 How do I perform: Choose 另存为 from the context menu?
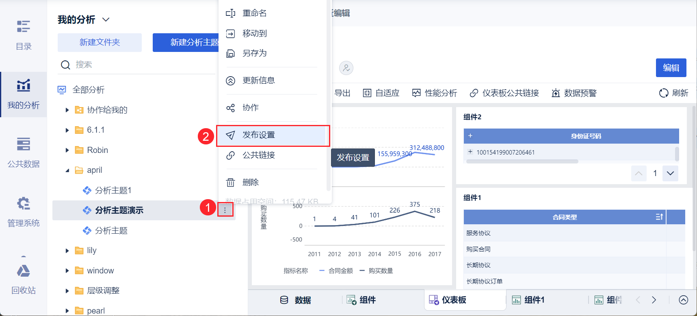(272, 53)
